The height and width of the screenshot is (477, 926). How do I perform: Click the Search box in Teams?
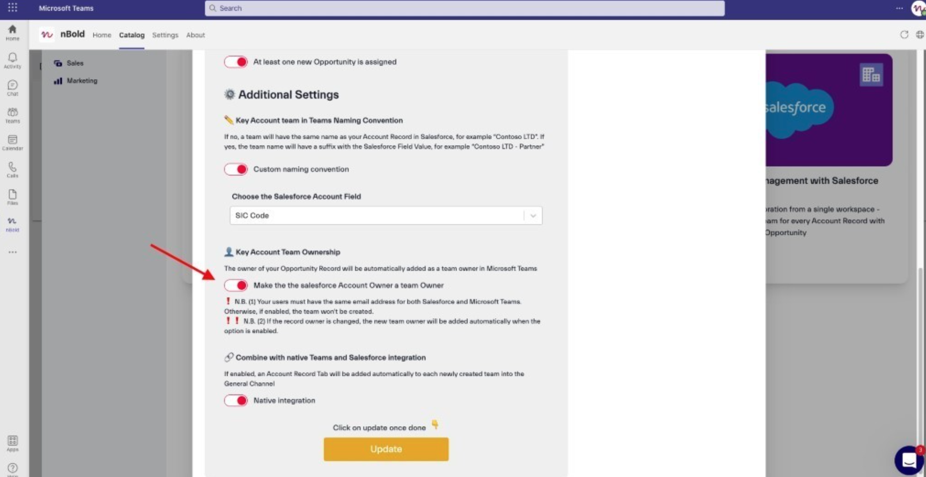tap(464, 8)
